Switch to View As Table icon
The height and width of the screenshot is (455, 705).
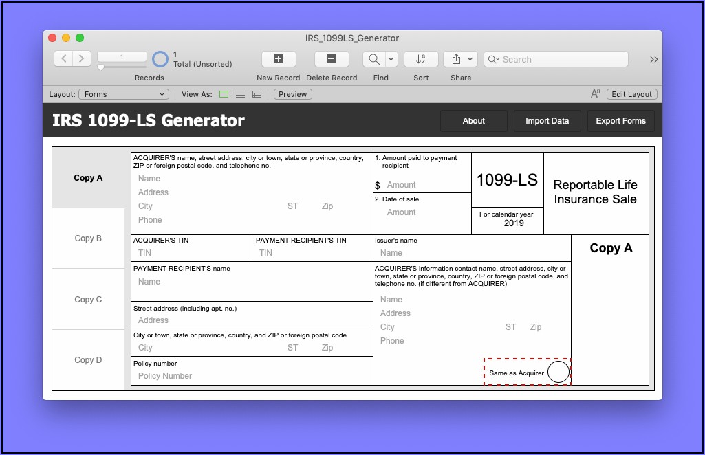pos(257,94)
